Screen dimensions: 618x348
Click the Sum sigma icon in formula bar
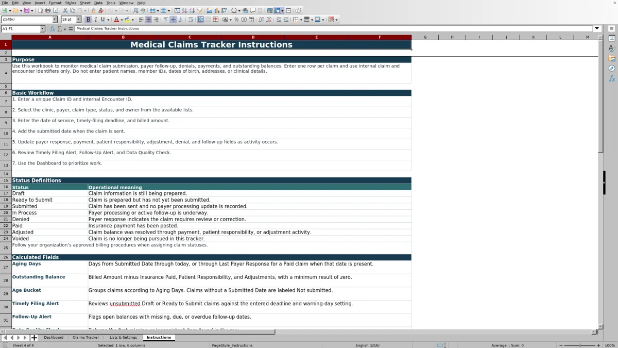tap(60, 29)
